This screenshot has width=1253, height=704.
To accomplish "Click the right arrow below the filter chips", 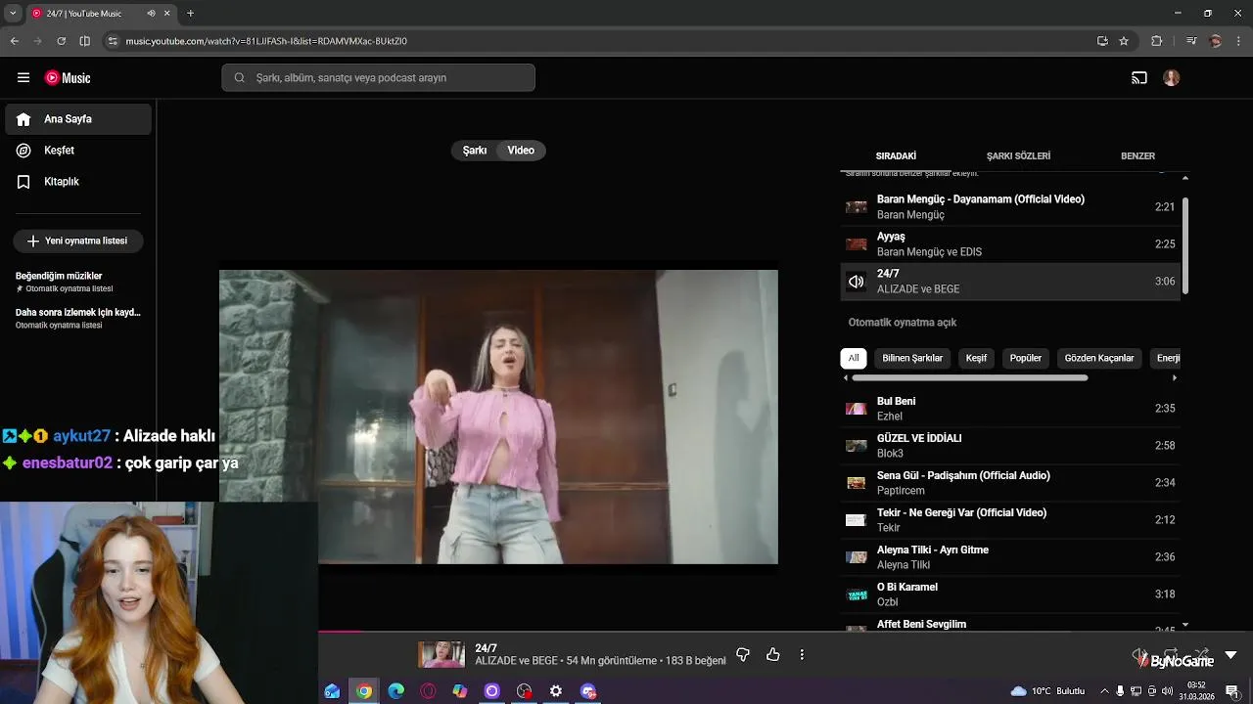I will [x=1175, y=377].
